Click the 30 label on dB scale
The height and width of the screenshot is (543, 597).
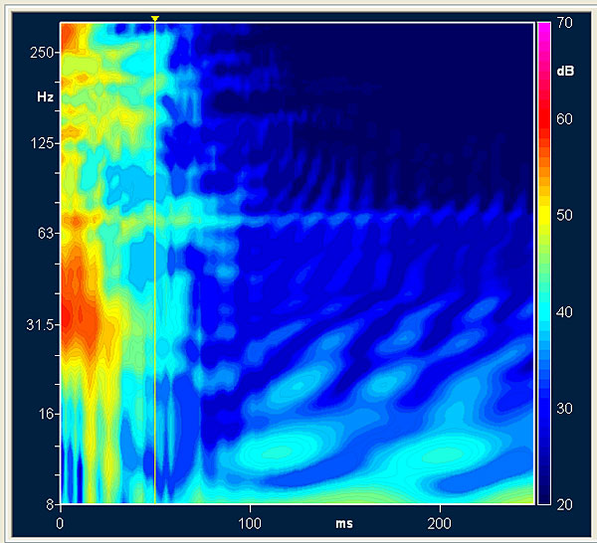563,409
